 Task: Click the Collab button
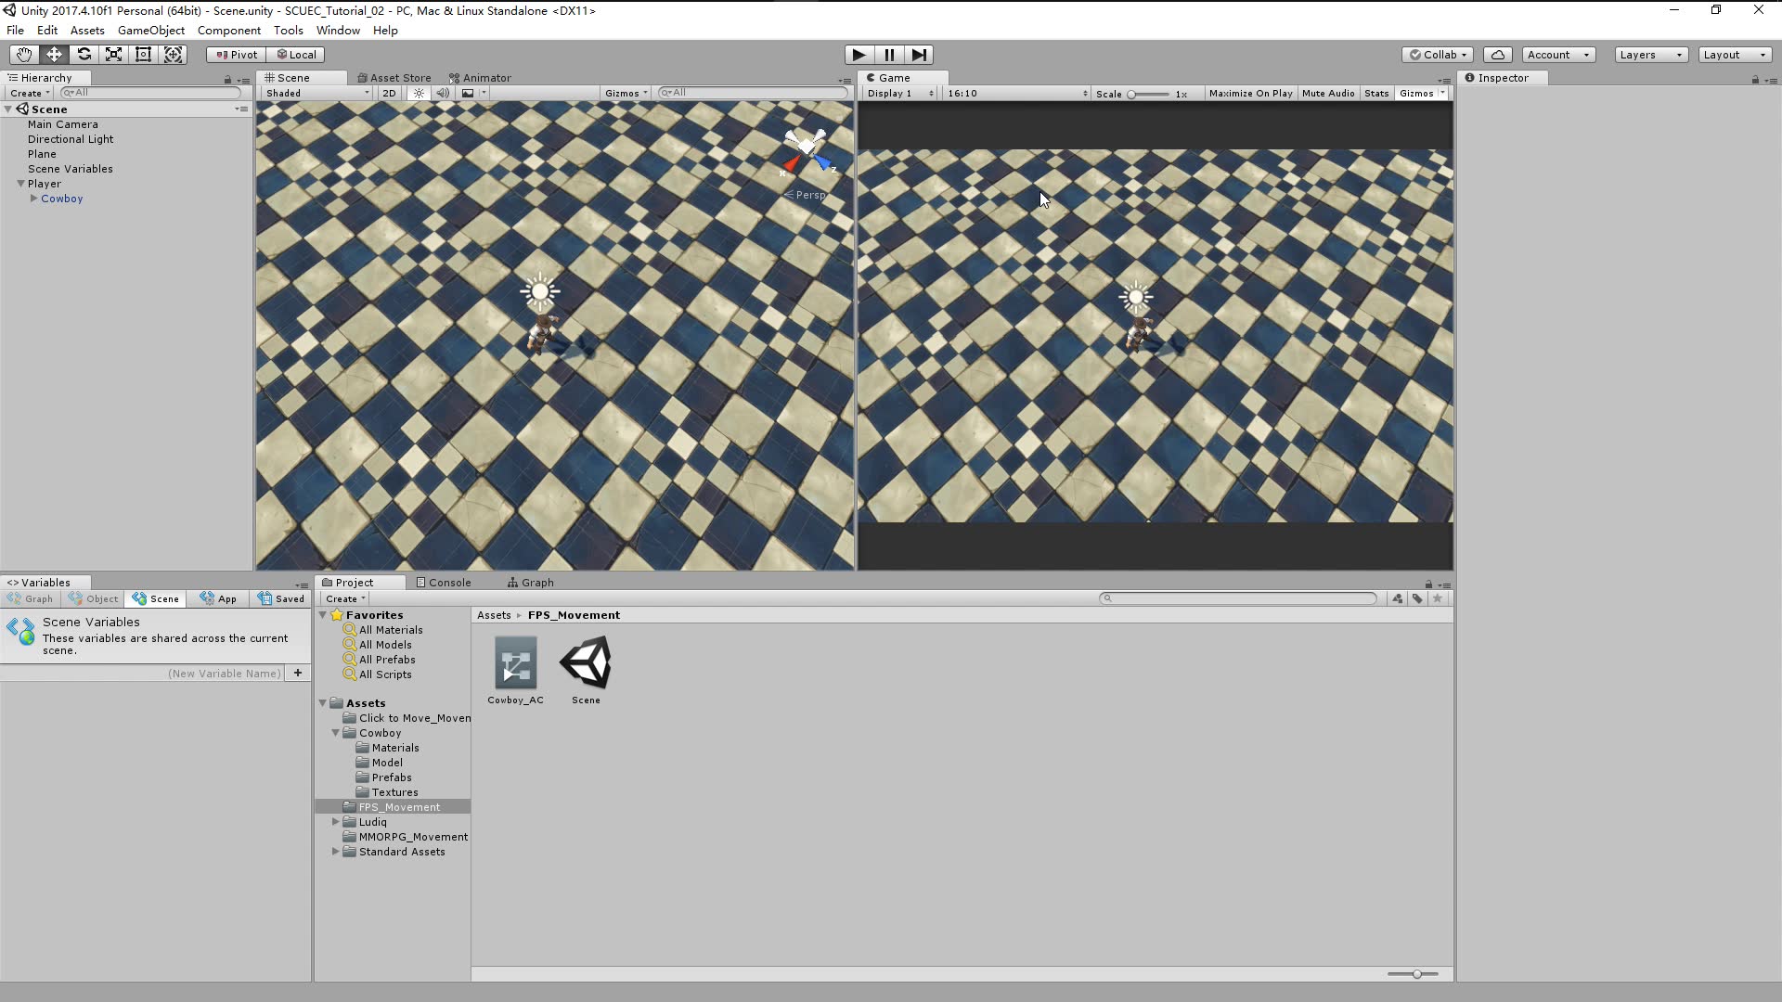tap(1437, 55)
